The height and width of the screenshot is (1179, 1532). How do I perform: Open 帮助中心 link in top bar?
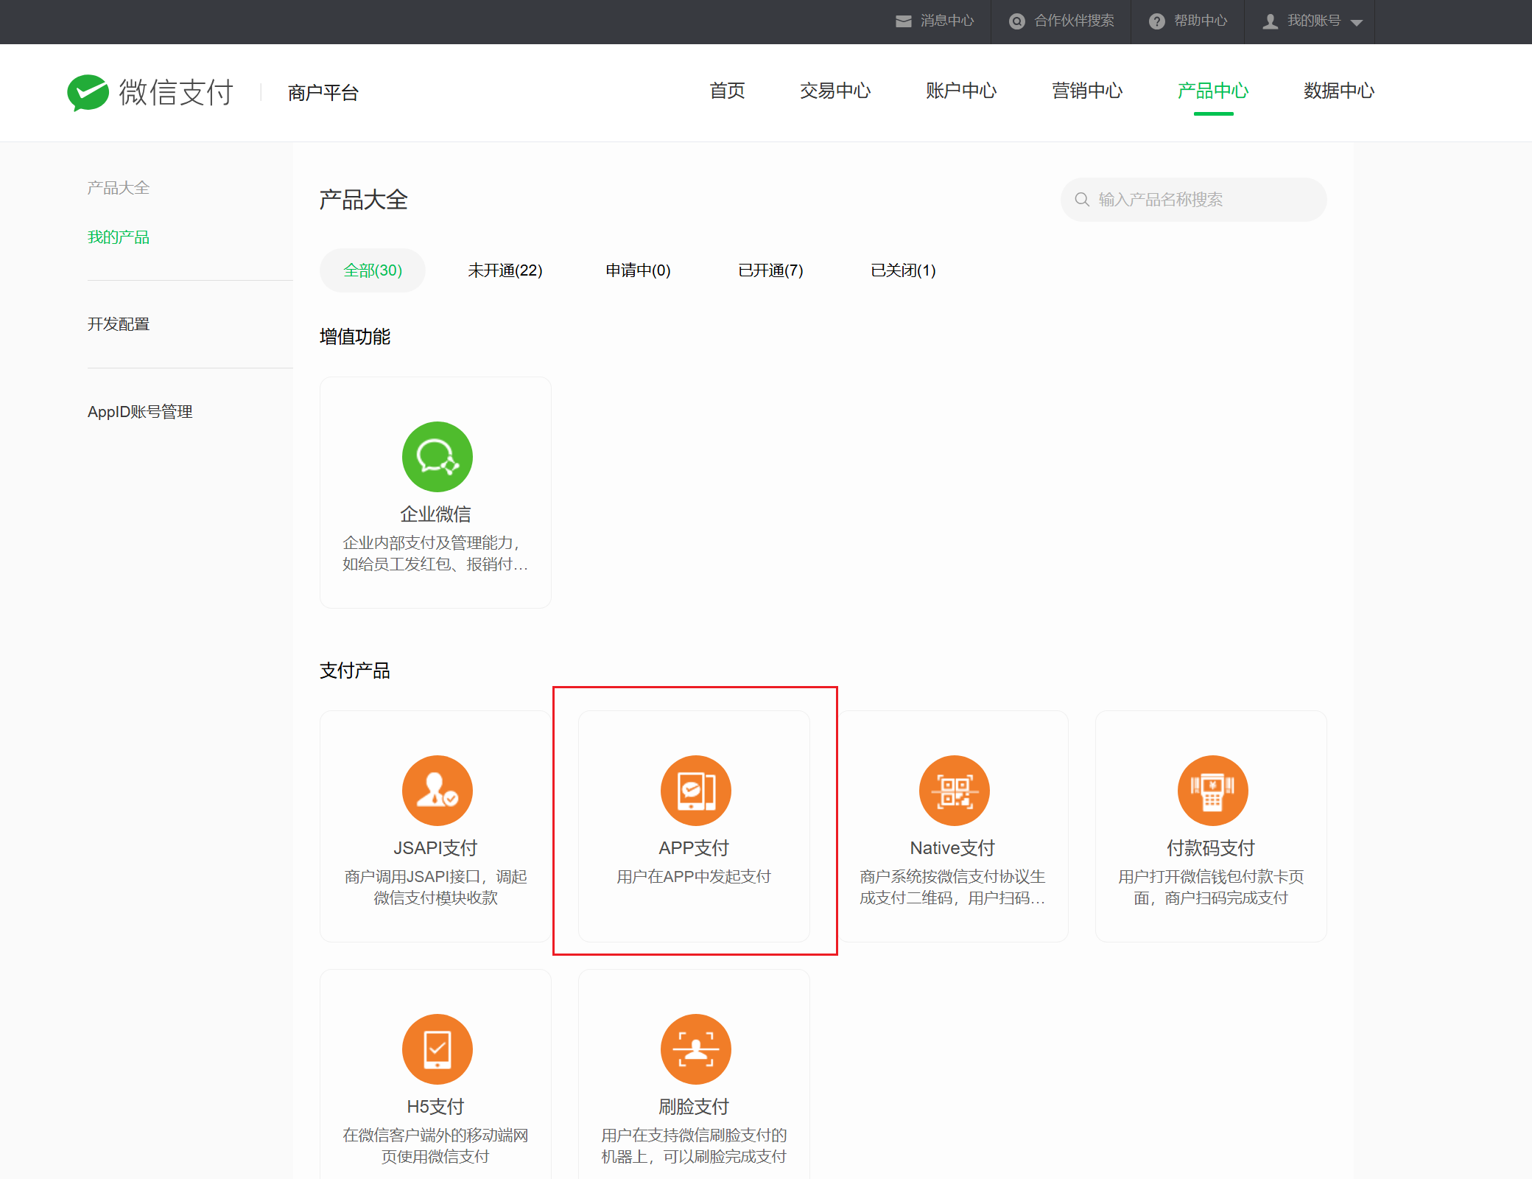[x=1201, y=21]
